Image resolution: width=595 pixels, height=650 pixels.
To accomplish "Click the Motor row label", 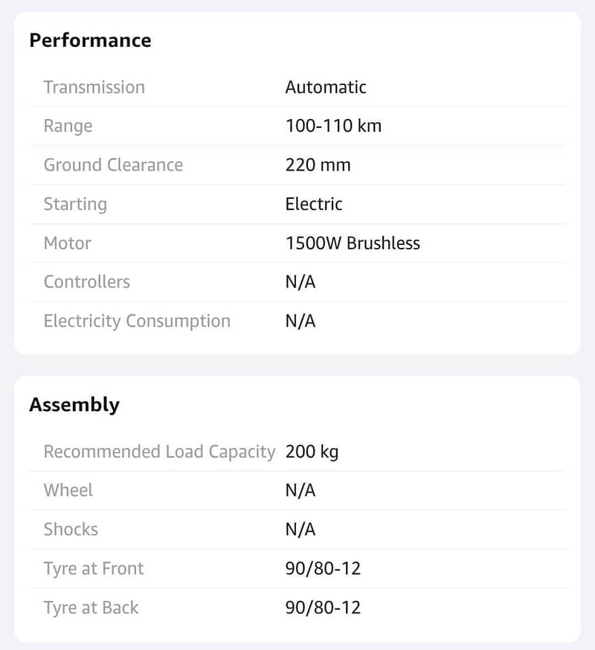I will pos(68,243).
